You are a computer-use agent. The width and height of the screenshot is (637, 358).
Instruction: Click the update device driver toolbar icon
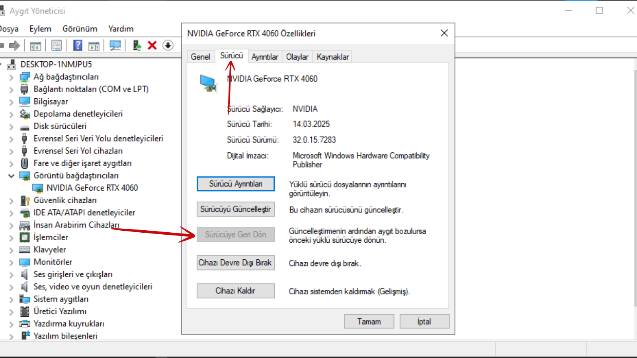[137, 46]
